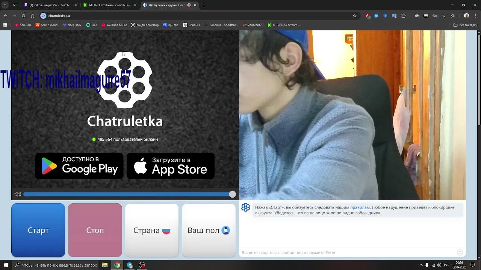
Task: Open the правилам rules link
Action: (360, 207)
